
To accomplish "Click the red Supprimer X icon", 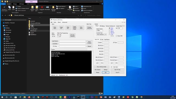I will pos(42,7).
